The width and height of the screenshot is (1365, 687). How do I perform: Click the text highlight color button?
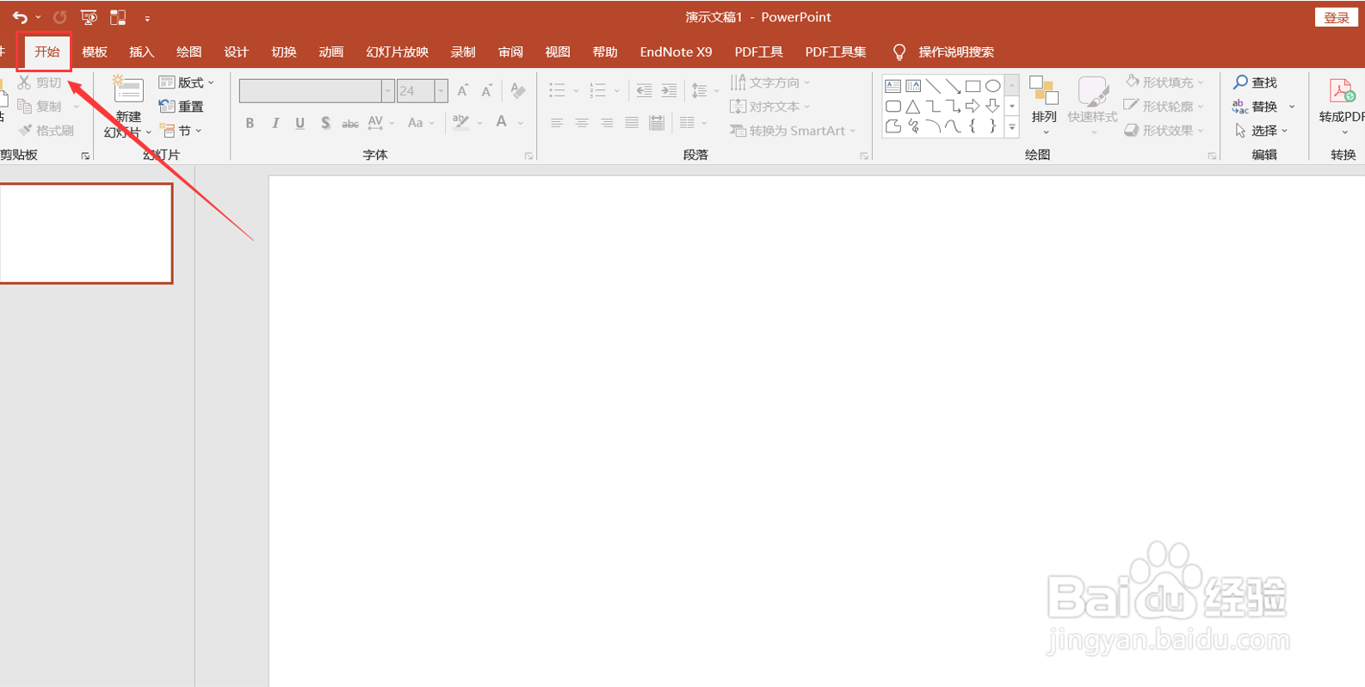click(461, 122)
